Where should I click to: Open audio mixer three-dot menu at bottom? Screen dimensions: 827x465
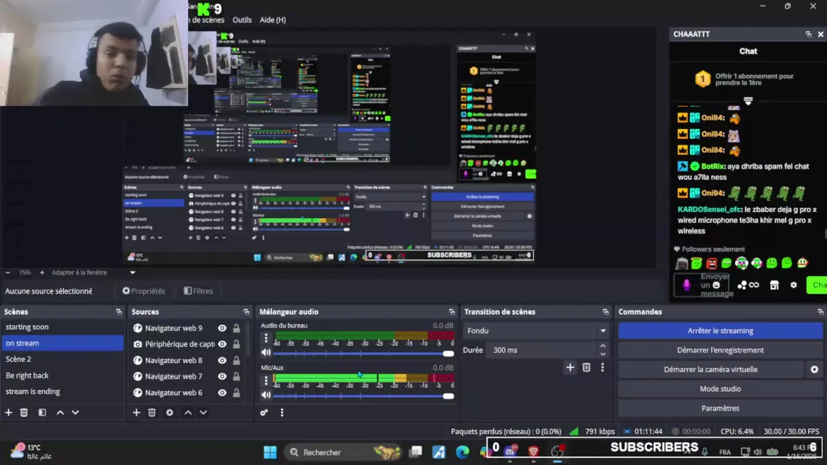(x=282, y=412)
